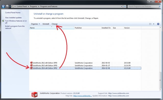
Task: Expand the breadcrumb arrow after Programs
Action: pyautogui.click(x=39, y=6)
